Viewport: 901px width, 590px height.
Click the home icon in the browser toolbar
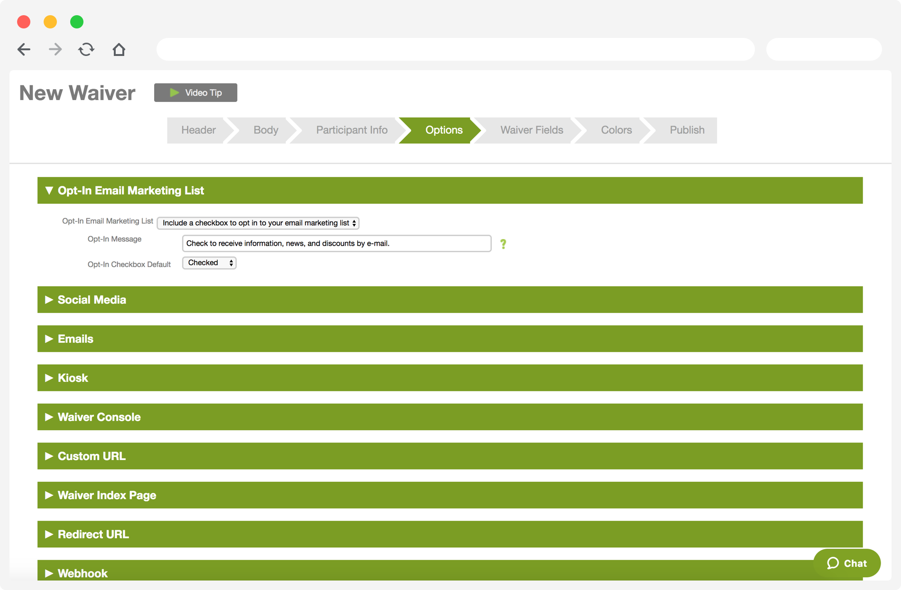click(x=119, y=49)
